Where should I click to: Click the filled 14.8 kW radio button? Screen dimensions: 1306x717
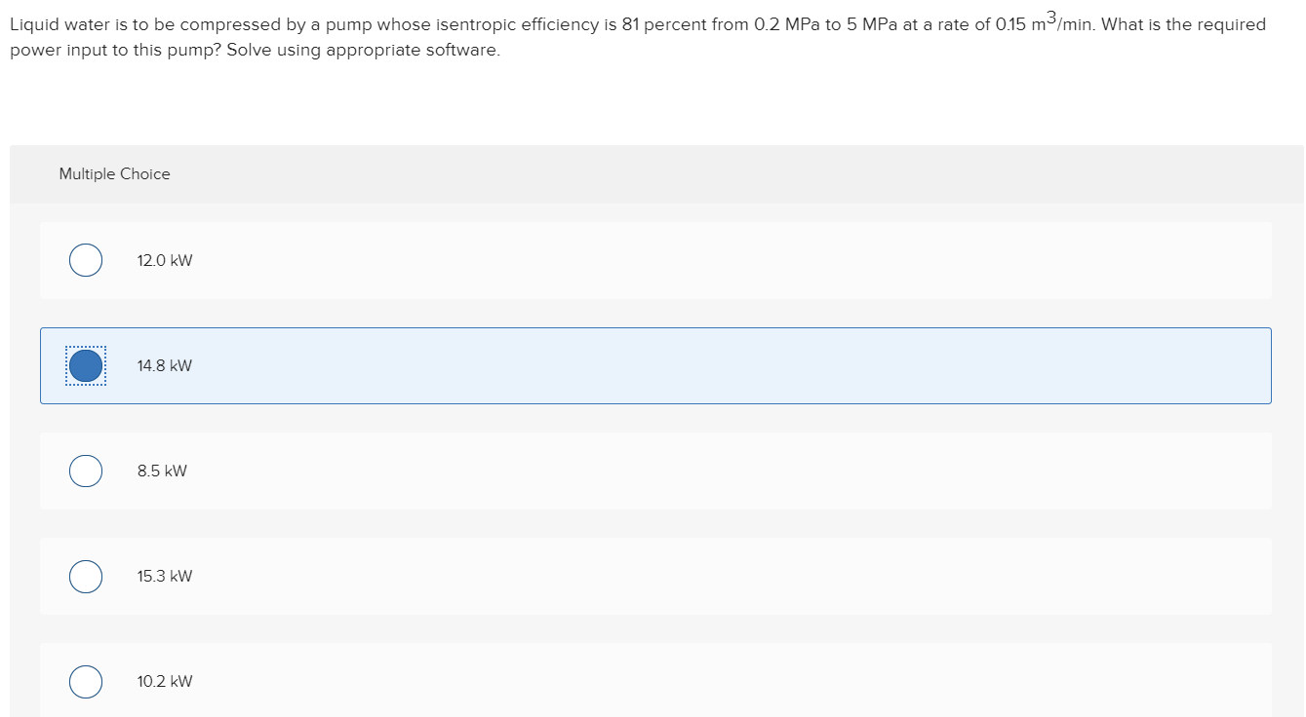point(86,365)
